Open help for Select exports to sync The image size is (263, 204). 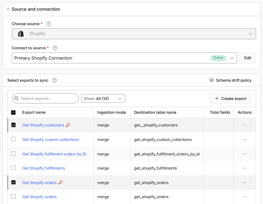(55, 80)
